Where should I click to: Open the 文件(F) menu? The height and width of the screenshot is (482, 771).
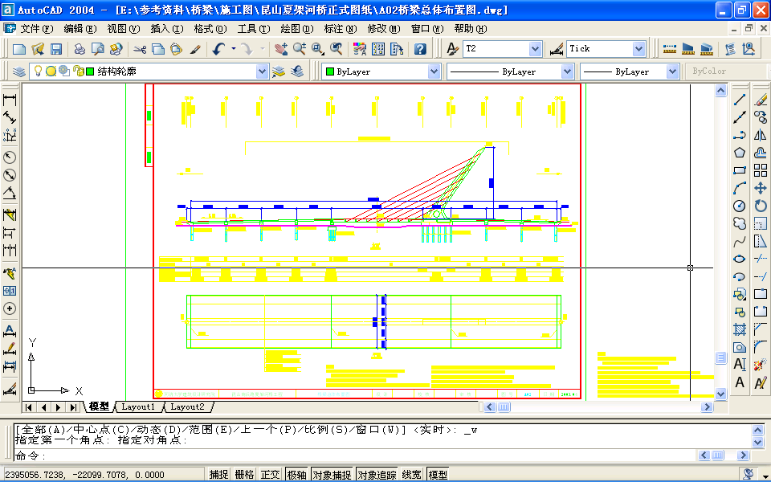pyautogui.click(x=36, y=29)
